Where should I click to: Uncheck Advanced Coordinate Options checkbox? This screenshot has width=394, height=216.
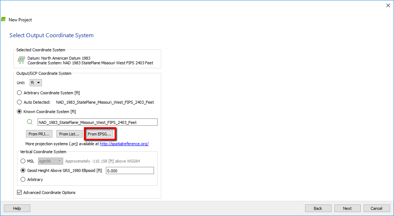[x=20, y=193]
